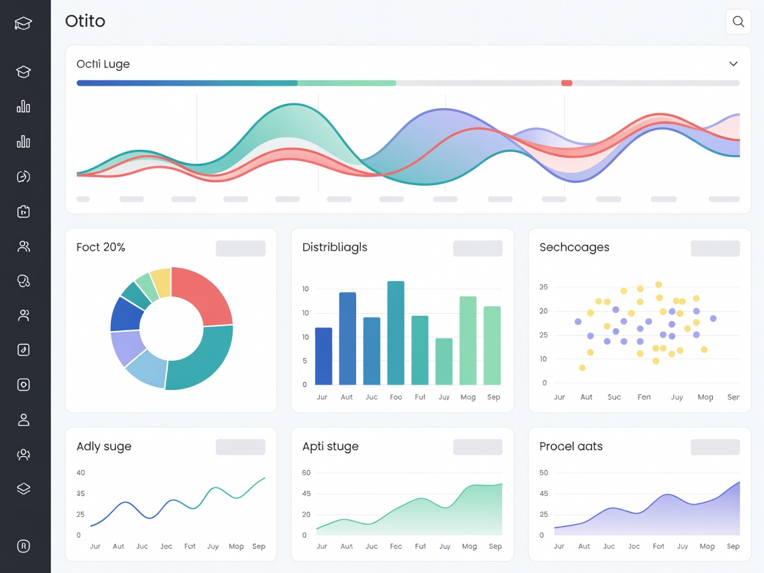Open the Distribliagls card filter pill
Viewport: 764px width, 573px height.
point(477,249)
